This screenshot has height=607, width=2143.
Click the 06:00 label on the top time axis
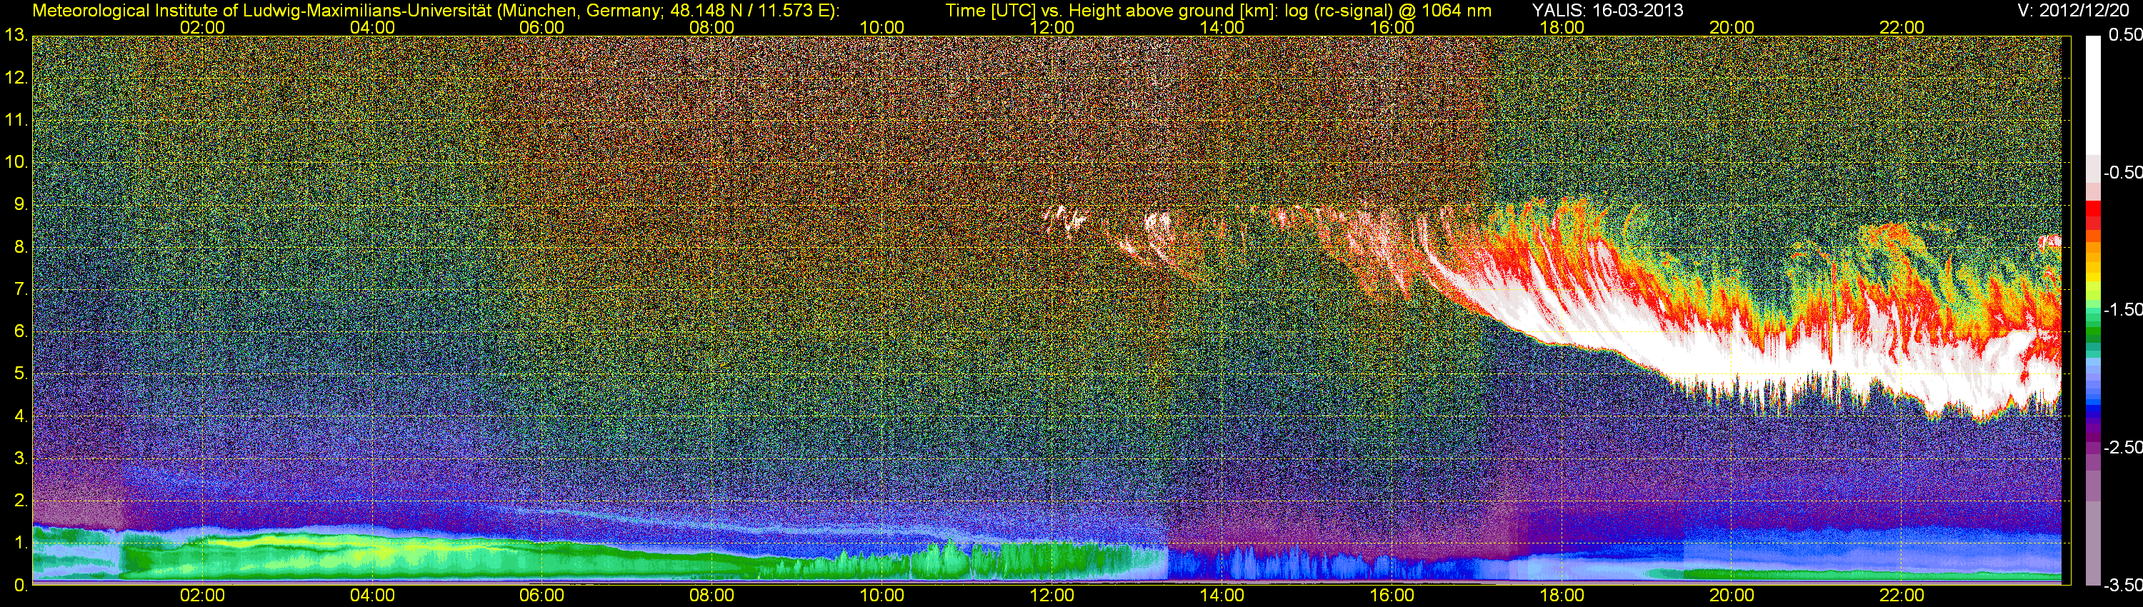541,27
